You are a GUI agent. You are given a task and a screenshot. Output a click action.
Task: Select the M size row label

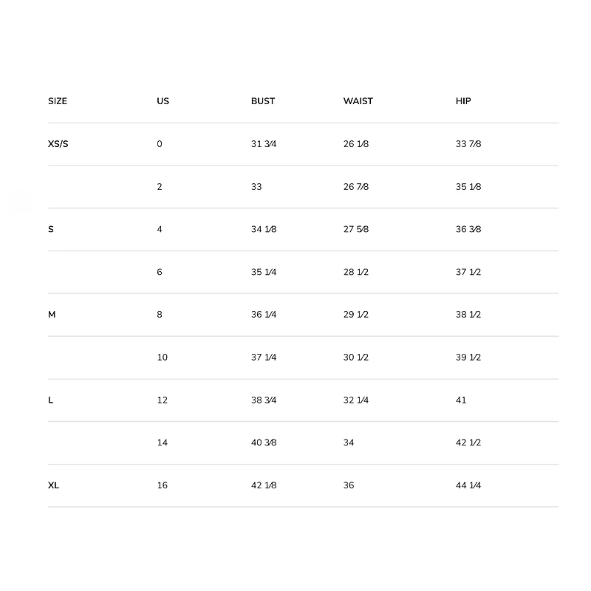pos(52,315)
